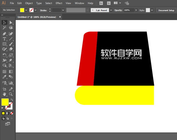The height and width of the screenshot is (140, 177).
Task: Click large yellow Fill box in toolbar
Action: pyautogui.click(x=5, y=102)
